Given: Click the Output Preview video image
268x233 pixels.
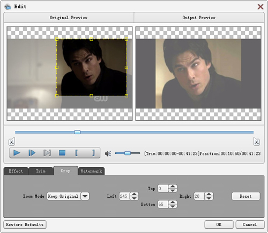Looking at the screenshot, I should pyautogui.click(x=198, y=74).
